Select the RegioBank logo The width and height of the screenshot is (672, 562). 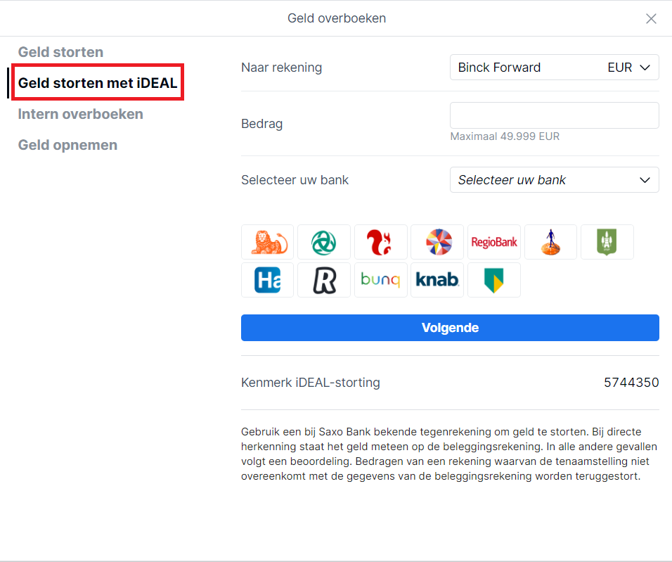(494, 242)
